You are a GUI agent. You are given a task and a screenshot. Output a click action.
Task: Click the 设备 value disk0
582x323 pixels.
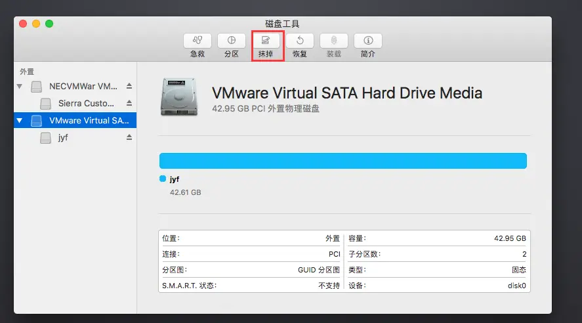pyautogui.click(x=516, y=286)
